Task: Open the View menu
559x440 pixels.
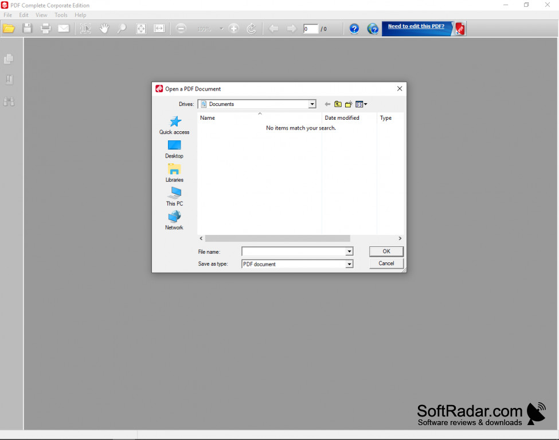Action: (x=41, y=15)
